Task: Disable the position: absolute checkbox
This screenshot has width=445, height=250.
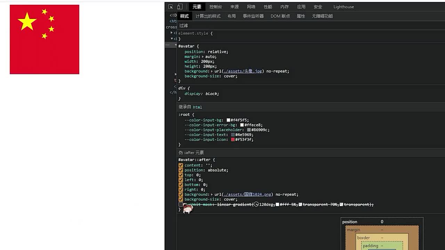Action: click(181, 170)
